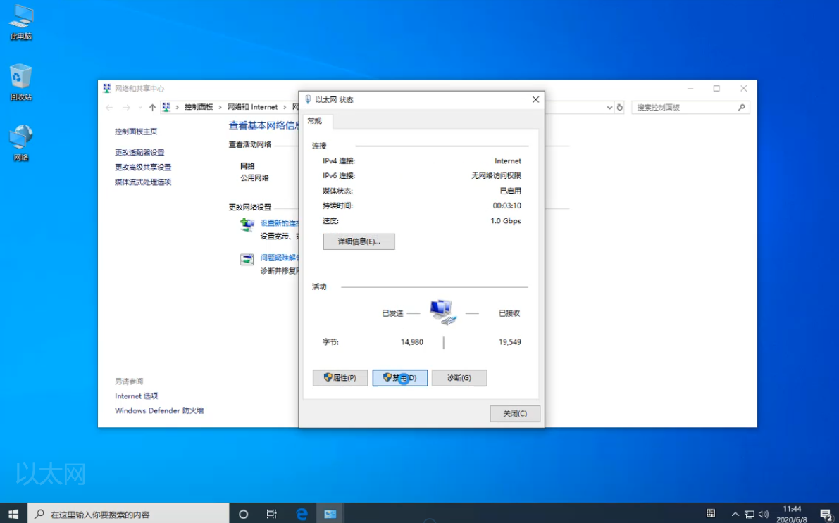839x523 pixels.
Task: Expand hidden system tray icons with the chevron
Action: (734, 513)
